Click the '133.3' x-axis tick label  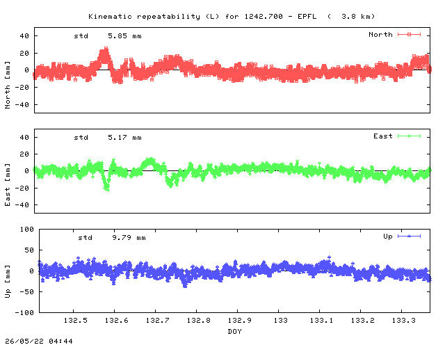tap(403, 320)
